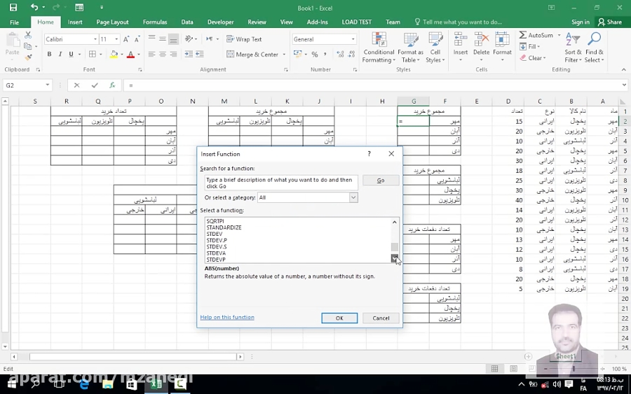Switch to the Data tab
This screenshot has height=394, width=631.
(187, 22)
